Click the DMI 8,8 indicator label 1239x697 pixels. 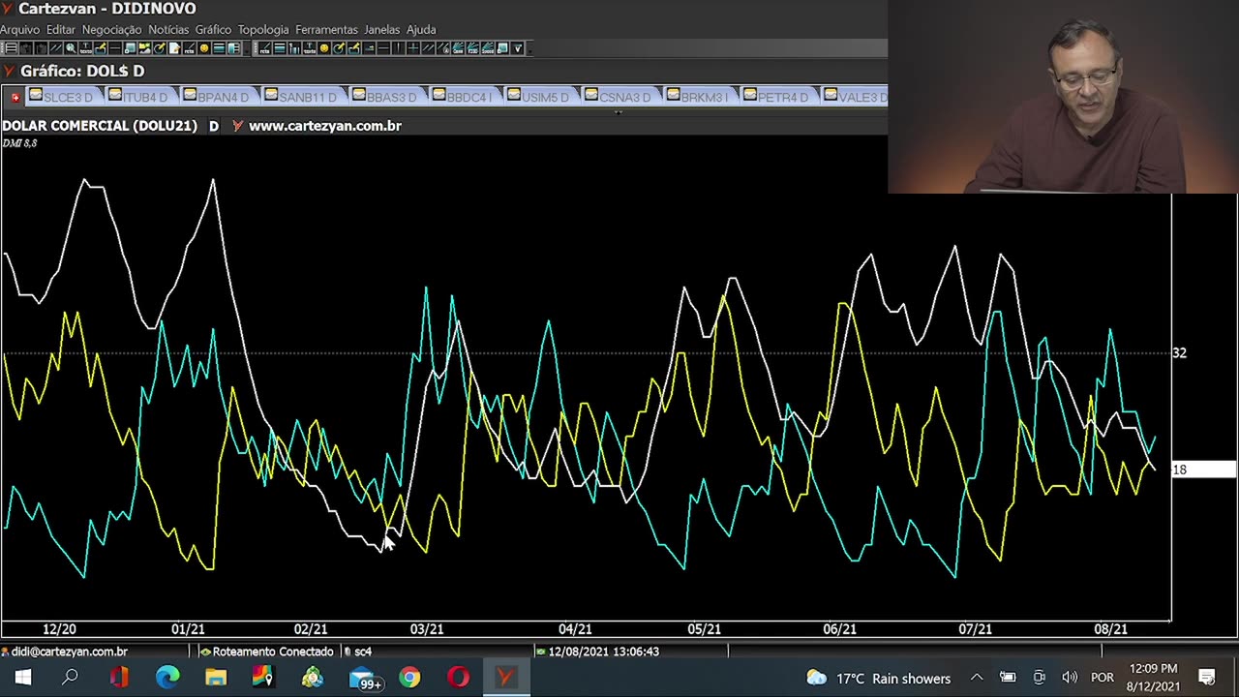pyautogui.click(x=19, y=143)
